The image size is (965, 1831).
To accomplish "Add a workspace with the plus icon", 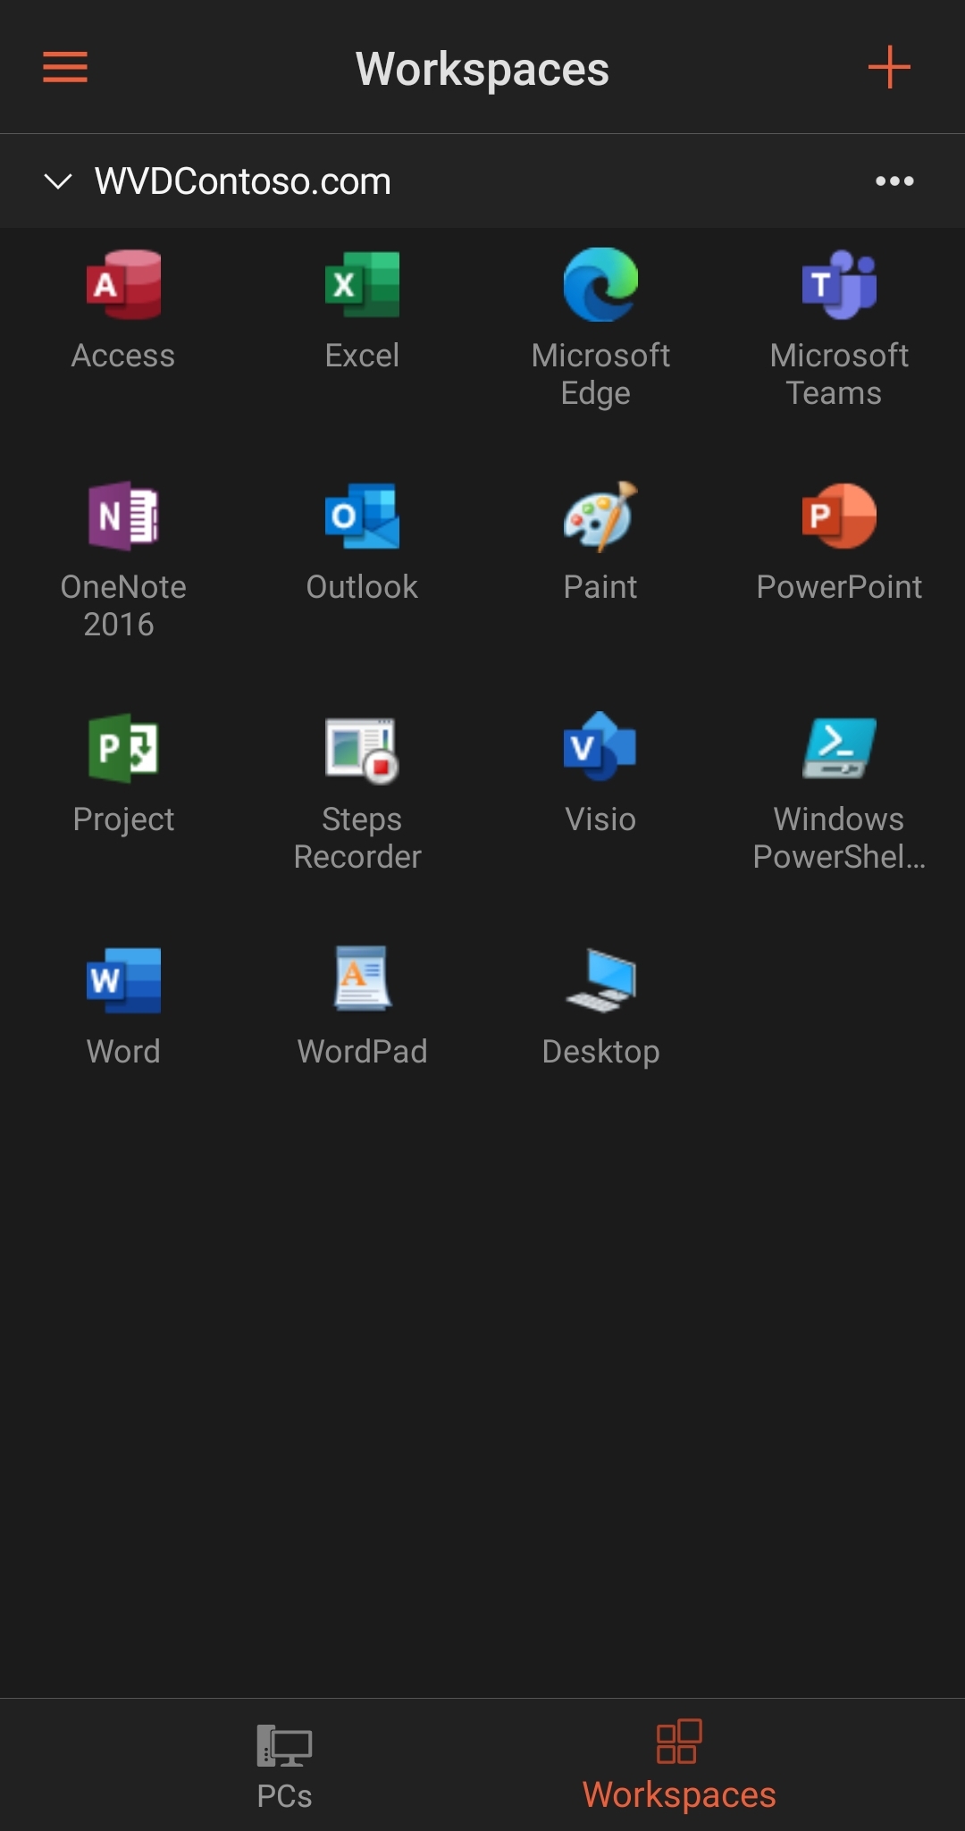I will pyautogui.click(x=889, y=67).
